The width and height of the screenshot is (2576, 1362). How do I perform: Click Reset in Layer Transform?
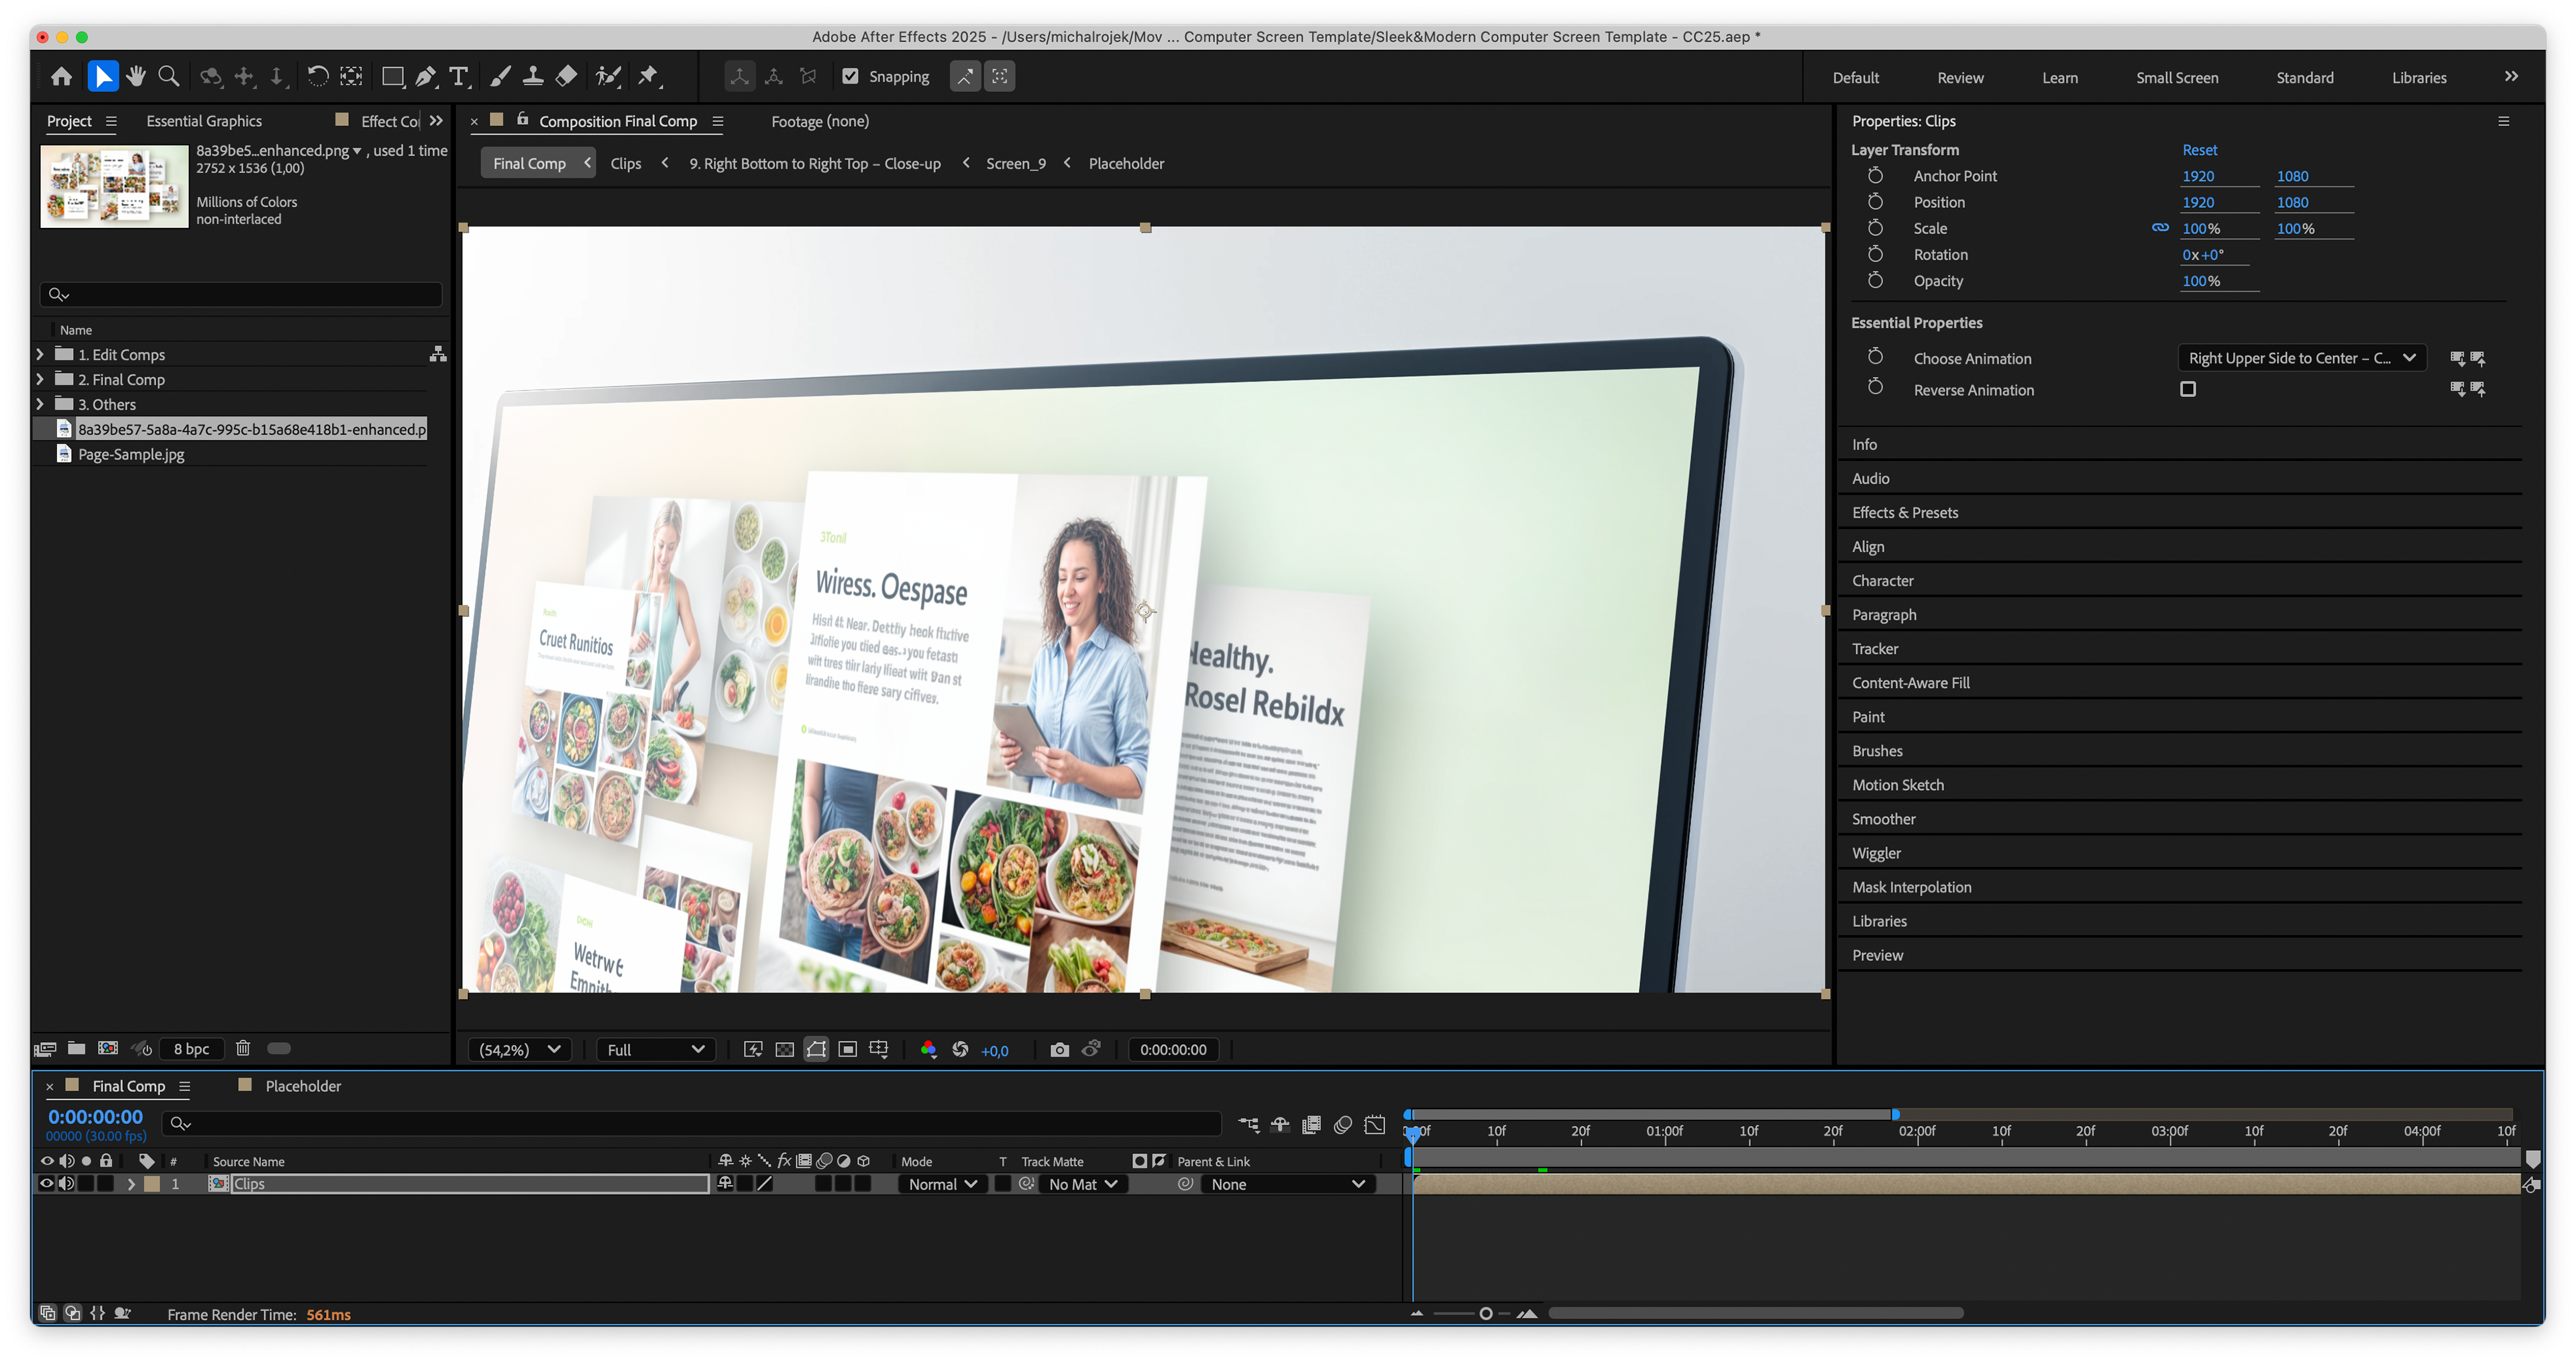pyautogui.click(x=2199, y=150)
